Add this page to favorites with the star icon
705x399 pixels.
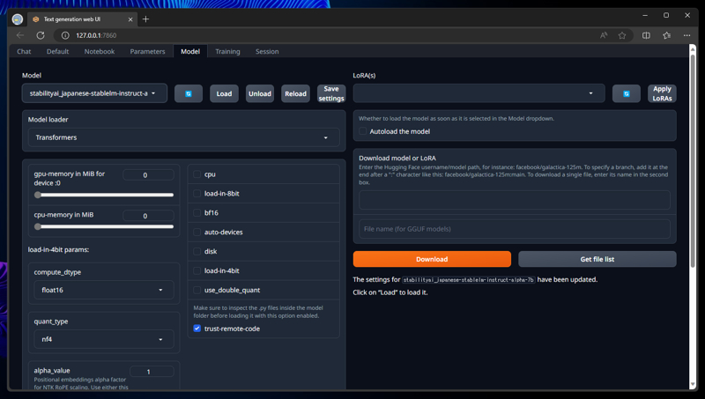click(622, 35)
